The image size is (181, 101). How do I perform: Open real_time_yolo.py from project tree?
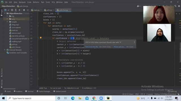[x=18, y=36]
